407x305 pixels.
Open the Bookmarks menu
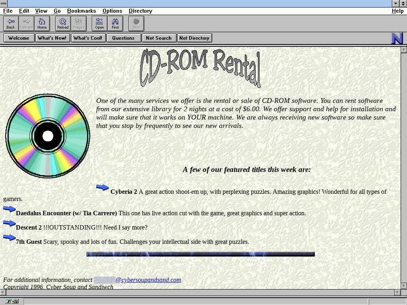click(81, 11)
